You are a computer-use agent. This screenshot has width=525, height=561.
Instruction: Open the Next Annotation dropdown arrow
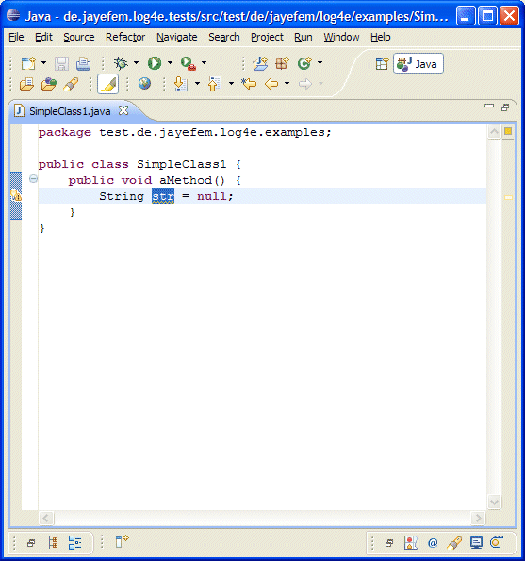[197, 84]
